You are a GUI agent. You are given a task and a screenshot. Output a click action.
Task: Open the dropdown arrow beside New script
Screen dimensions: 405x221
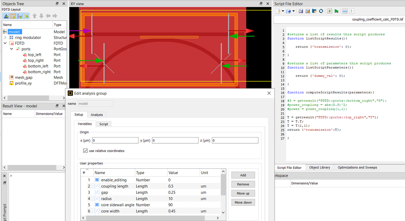point(282,11)
